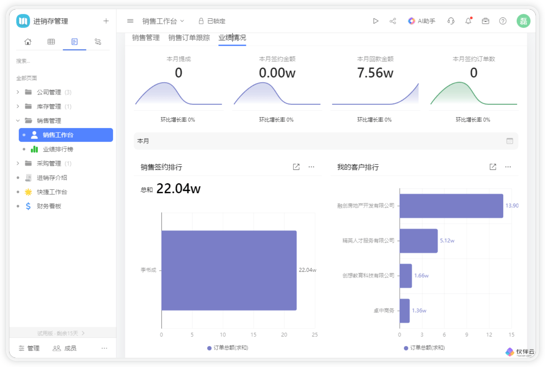Click the 试用版 剩余15天 trial link
The height and width of the screenshot is (367, 545).
coord(61,333)
